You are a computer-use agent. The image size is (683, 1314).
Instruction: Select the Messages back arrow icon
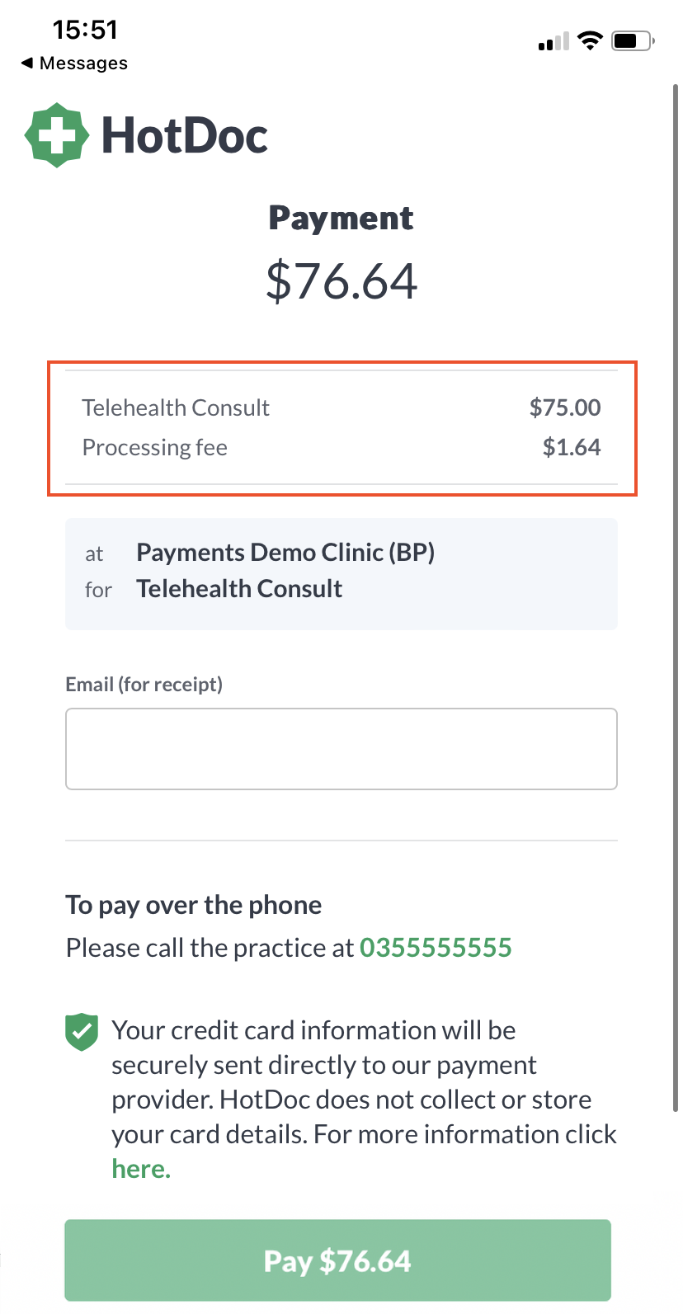point(26,63)
